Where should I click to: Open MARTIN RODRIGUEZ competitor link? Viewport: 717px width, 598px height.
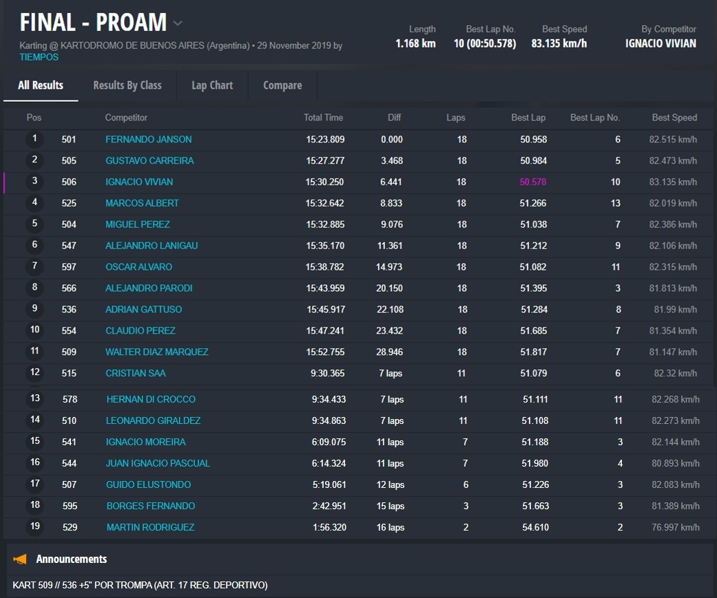click(x=150, y=528)
